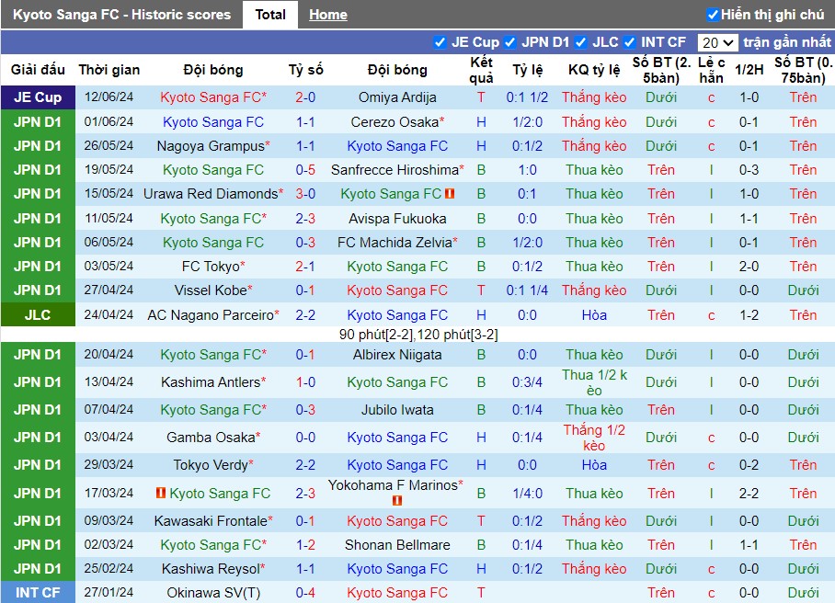
Task: Open Nagoya Grampus team link
Action: click(211, 146)
